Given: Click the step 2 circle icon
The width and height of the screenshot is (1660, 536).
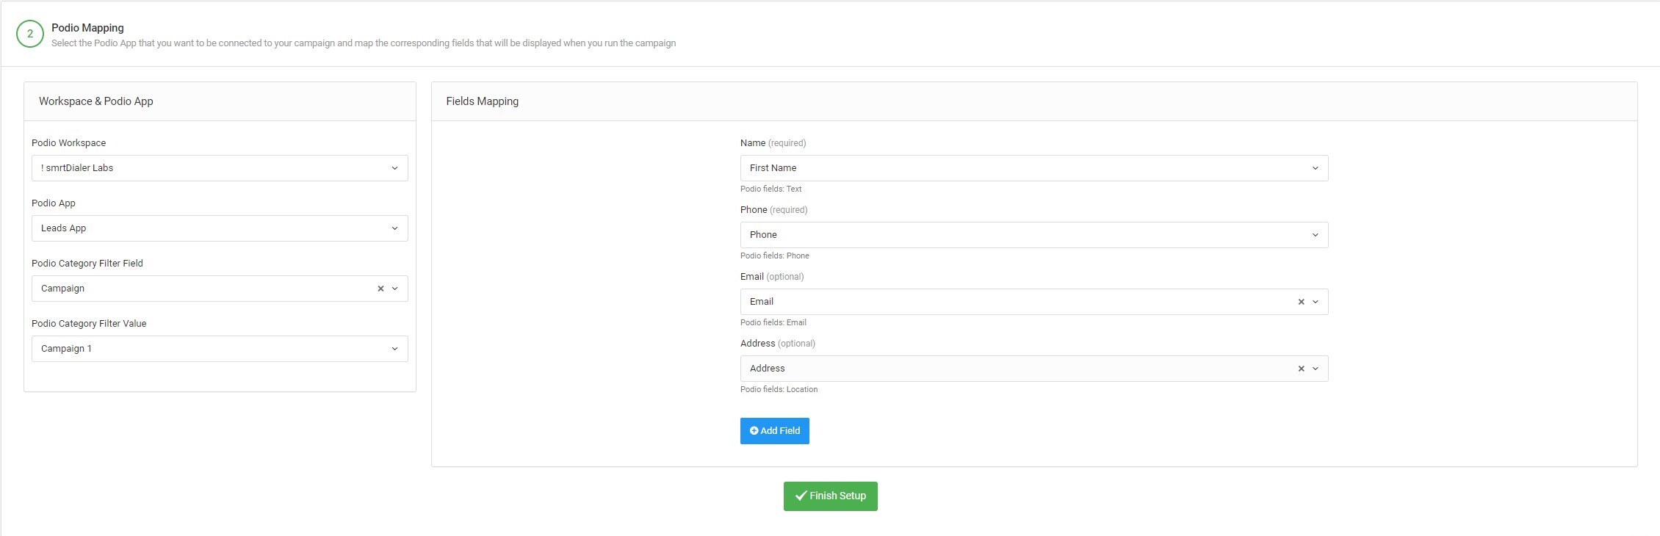Looking at the screenshot, I should tap(30, 34).
